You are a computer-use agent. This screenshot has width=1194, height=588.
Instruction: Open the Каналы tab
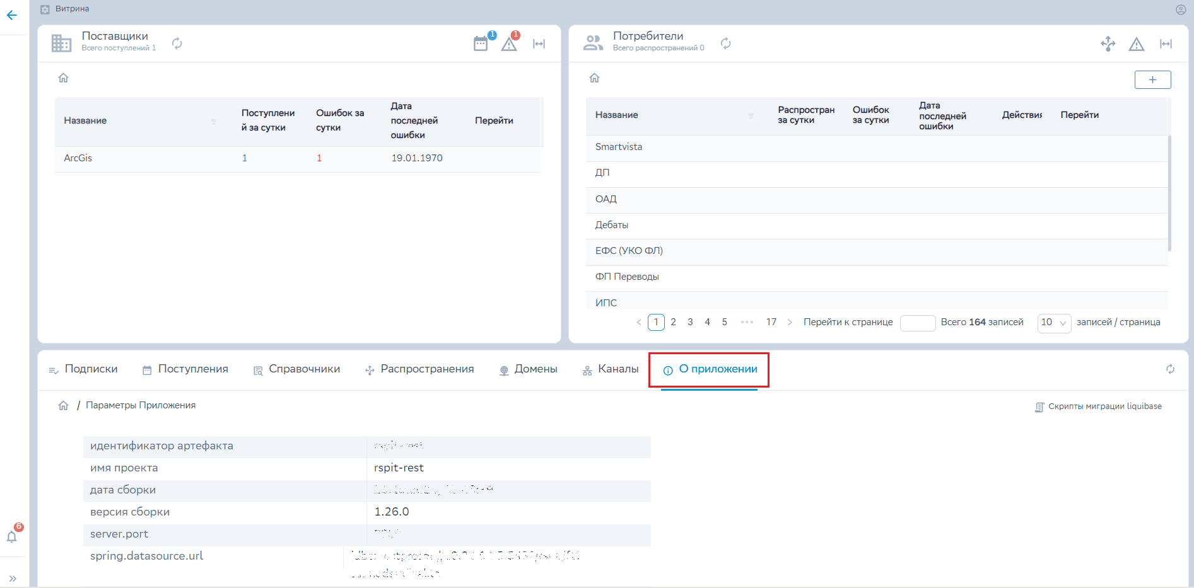[611, 369]
